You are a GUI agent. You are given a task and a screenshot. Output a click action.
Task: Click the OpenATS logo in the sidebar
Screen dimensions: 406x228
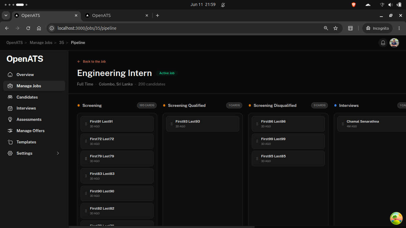coord(25,59)
